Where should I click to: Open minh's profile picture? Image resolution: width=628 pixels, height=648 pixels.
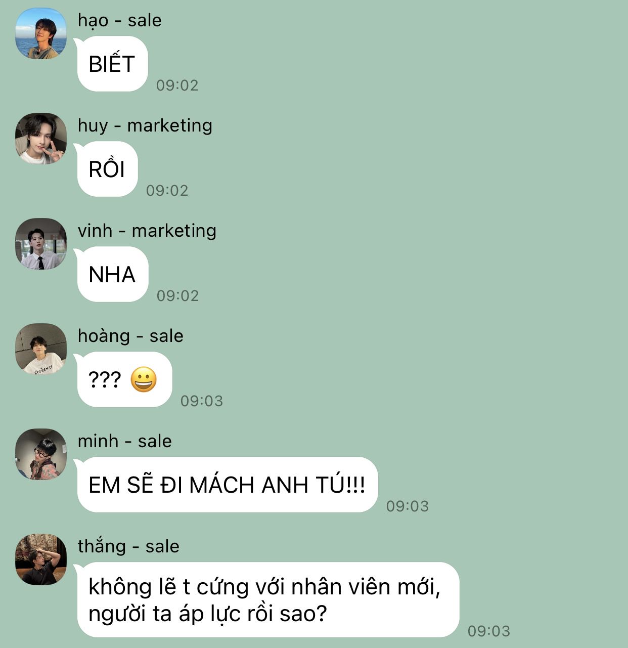41,454
